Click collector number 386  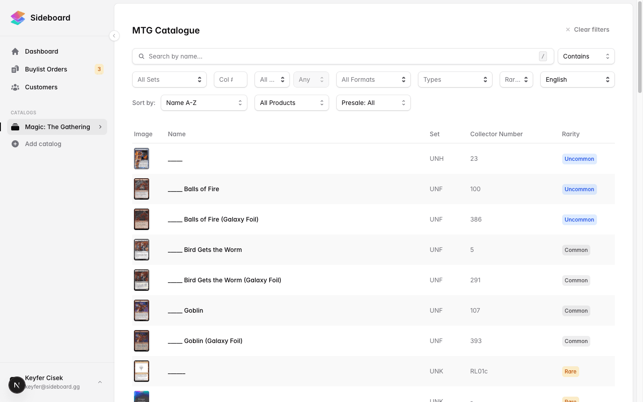tap(476, 219)
